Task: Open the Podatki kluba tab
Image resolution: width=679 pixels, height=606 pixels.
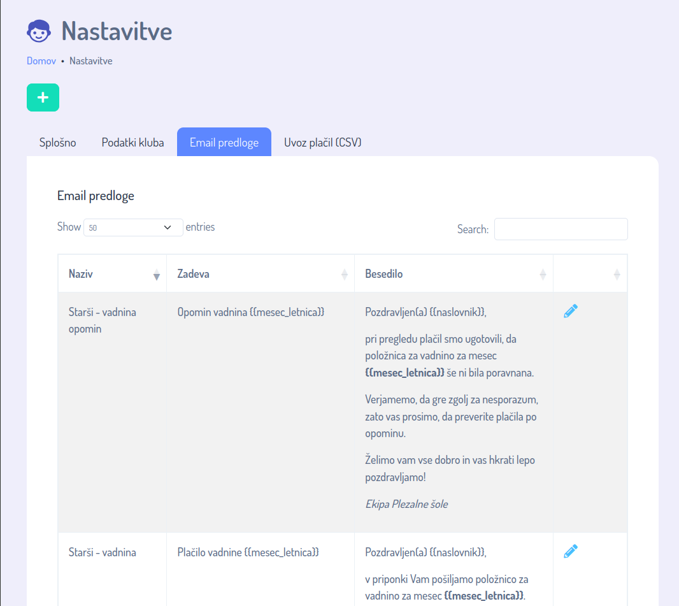Action: (x=132, y=142)
